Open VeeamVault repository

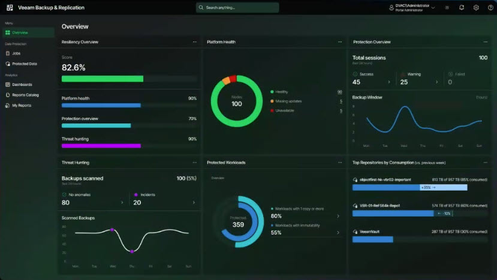pyautogui.click(x=369, y=231)
